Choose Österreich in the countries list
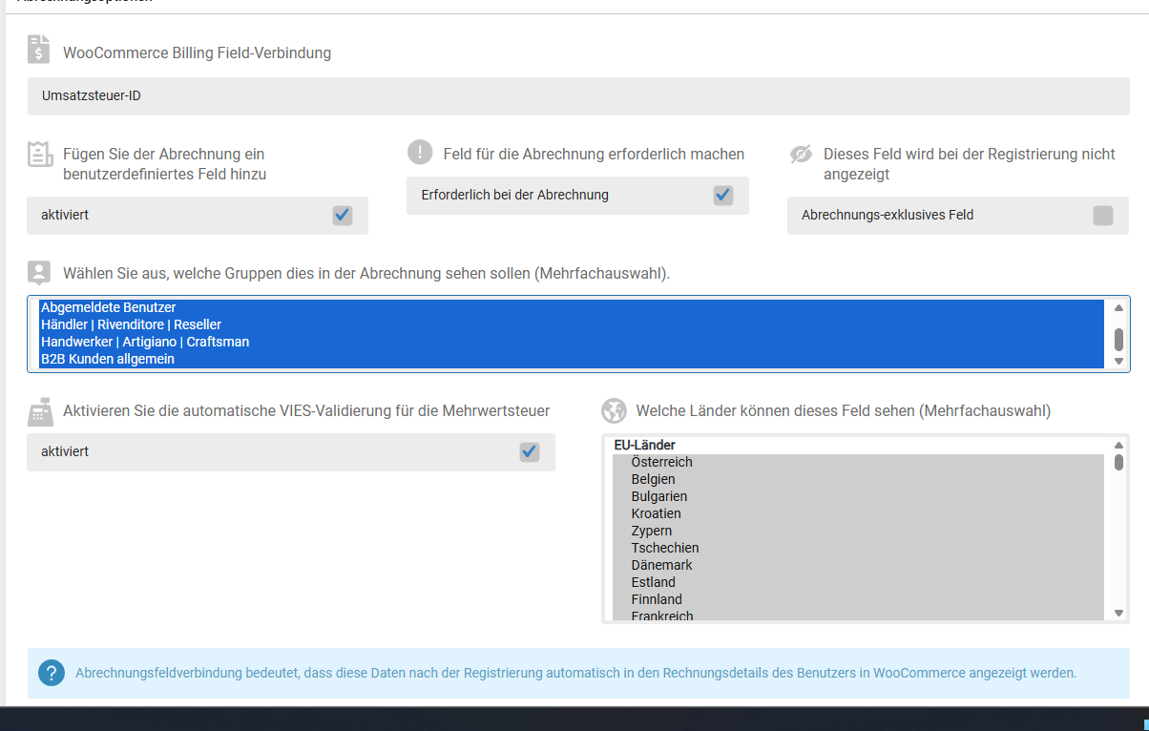Screen dimensions: 1149x731 click(x=661, y=462)
